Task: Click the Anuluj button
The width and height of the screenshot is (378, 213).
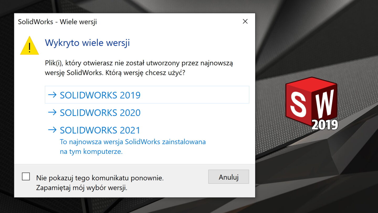Action: click(228, 177)
